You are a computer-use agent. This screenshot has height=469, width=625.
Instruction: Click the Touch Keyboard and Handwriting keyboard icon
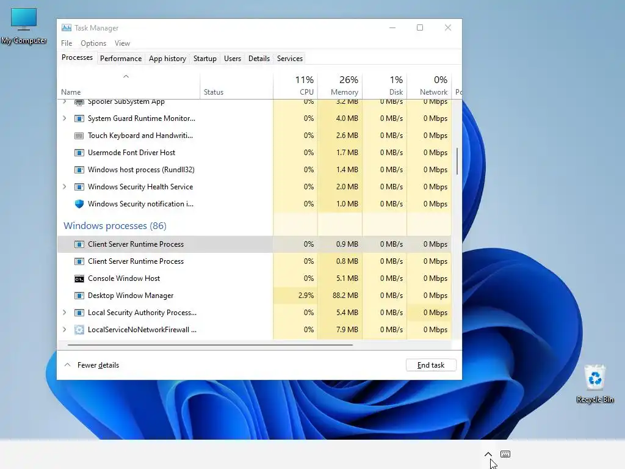tap(79, 136)
